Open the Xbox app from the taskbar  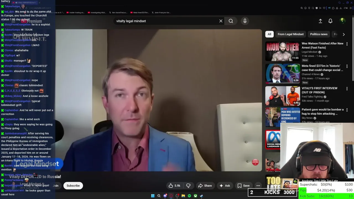(x=196, y=196)
